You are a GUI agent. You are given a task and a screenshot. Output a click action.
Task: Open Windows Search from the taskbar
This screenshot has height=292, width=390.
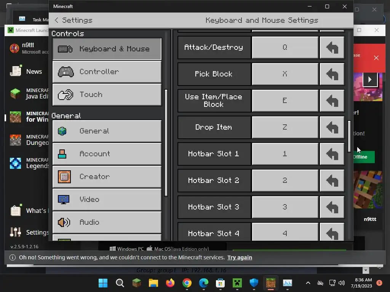[x=120, y=283]
